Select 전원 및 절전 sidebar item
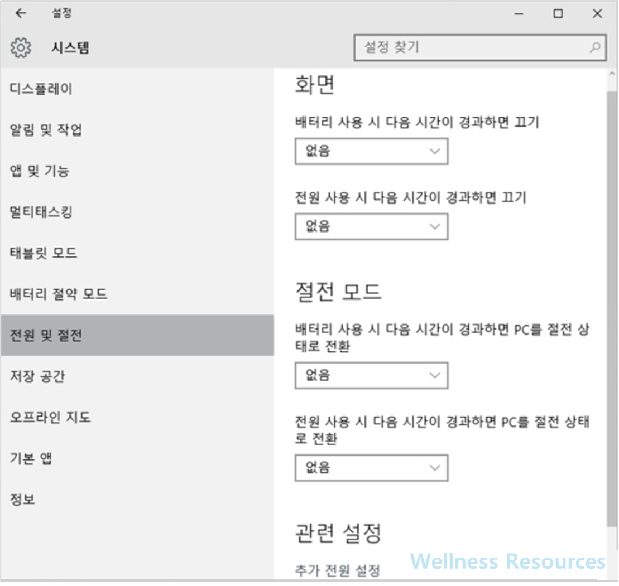This screenshot has width=619, height=586. coord(137,335)
